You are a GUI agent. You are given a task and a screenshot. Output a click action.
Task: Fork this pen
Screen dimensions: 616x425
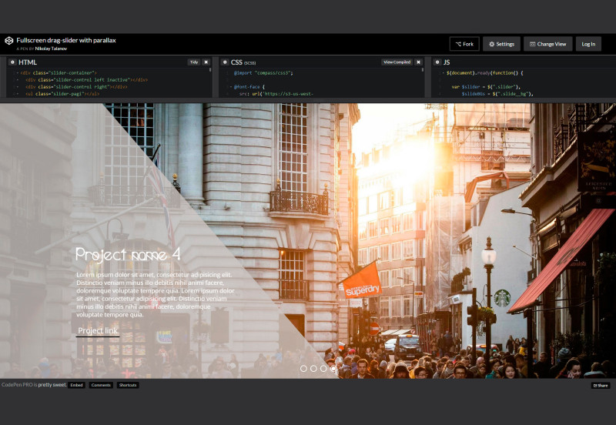464,44
